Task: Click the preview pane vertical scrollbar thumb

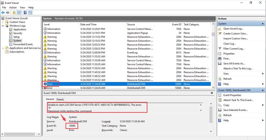Action: (211, 115)
